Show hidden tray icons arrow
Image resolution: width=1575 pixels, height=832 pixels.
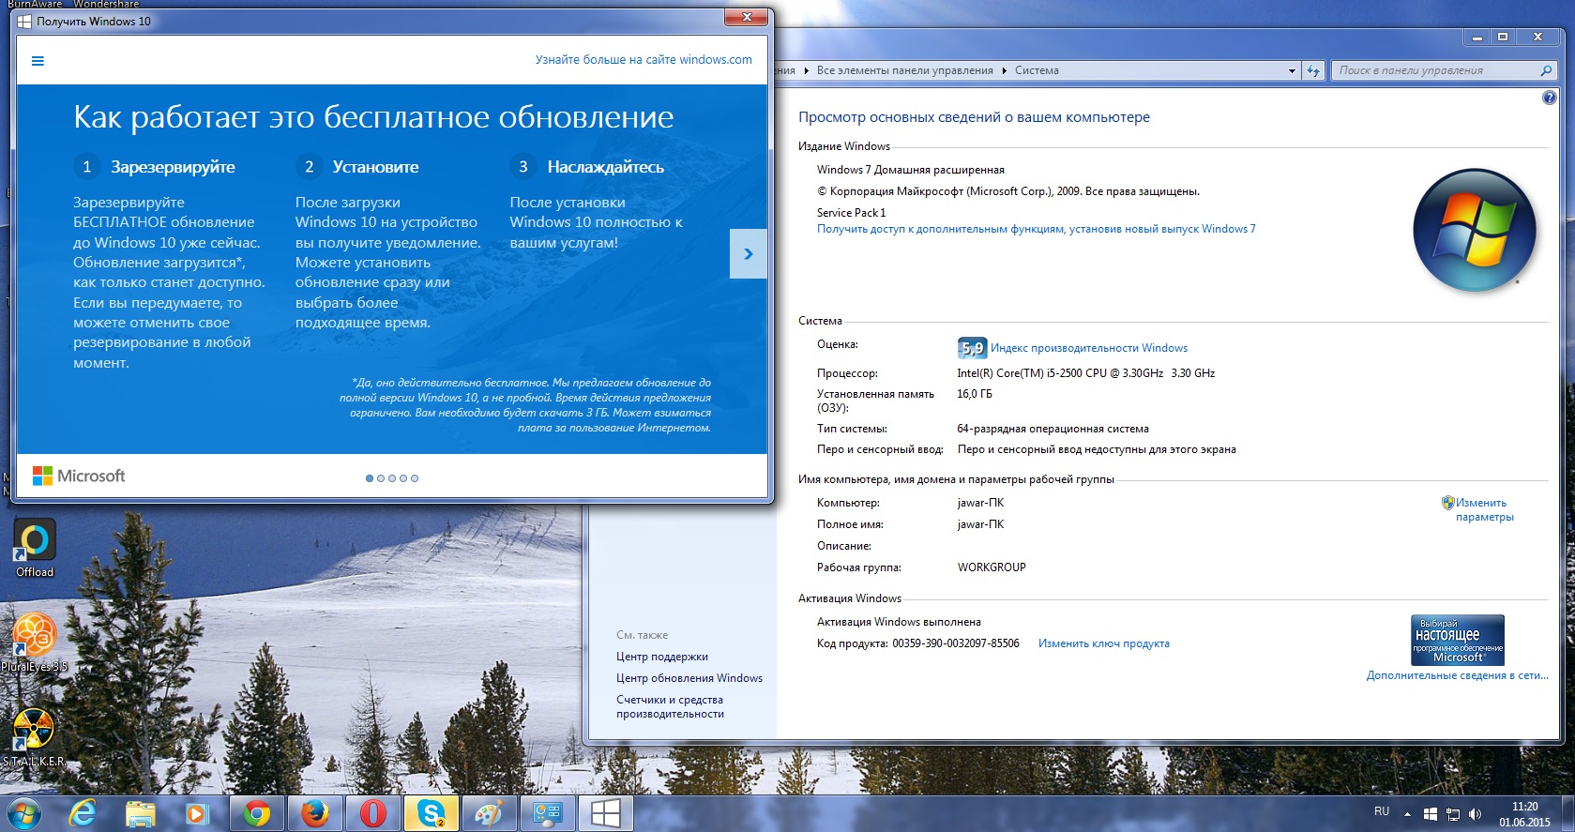click(x=1406, y=814)
